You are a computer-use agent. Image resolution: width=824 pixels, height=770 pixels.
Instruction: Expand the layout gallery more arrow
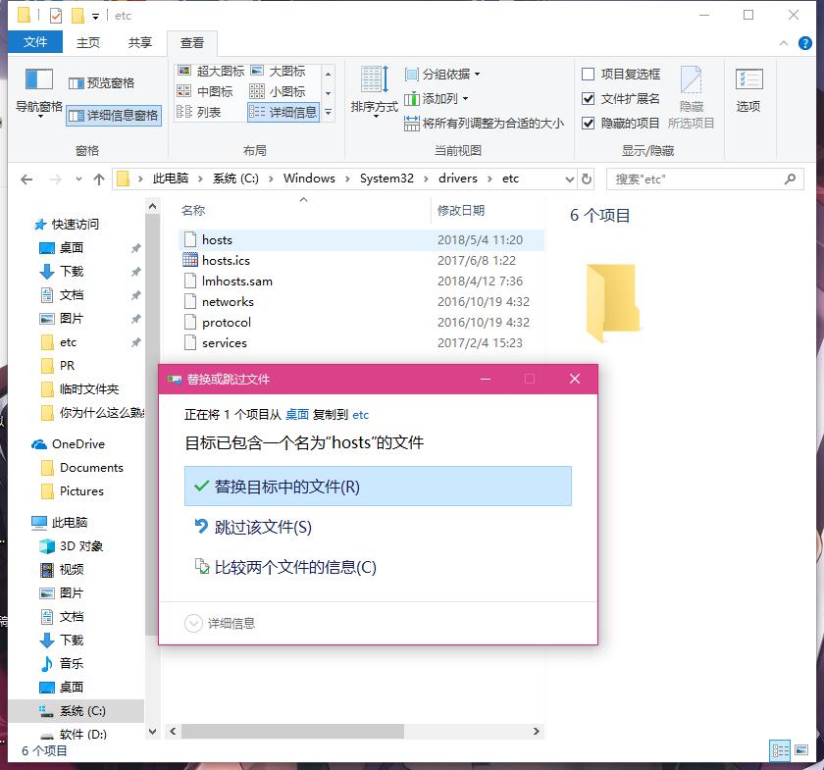(328, 112)
